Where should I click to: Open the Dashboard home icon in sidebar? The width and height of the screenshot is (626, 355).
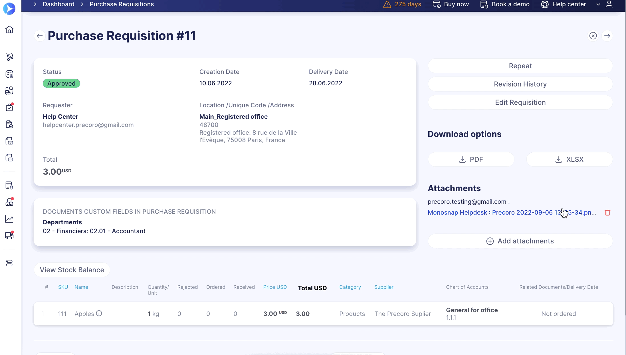(9, 30)
